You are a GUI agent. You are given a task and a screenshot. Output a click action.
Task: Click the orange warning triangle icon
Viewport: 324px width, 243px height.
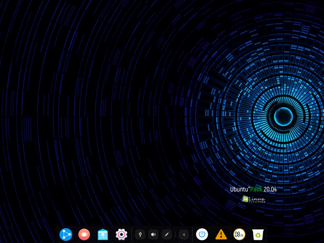pos(221,234)
